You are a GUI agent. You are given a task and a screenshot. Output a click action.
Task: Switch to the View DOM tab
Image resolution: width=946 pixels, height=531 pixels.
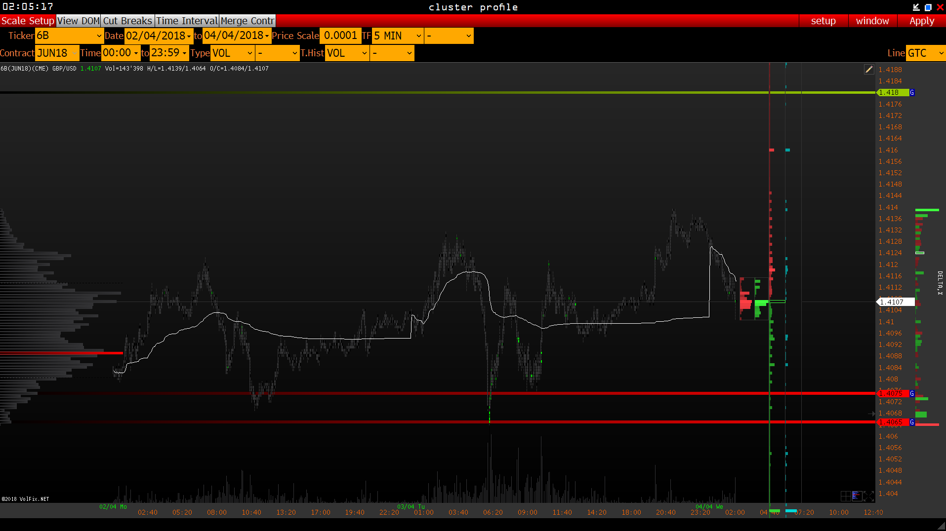(79, 21)
